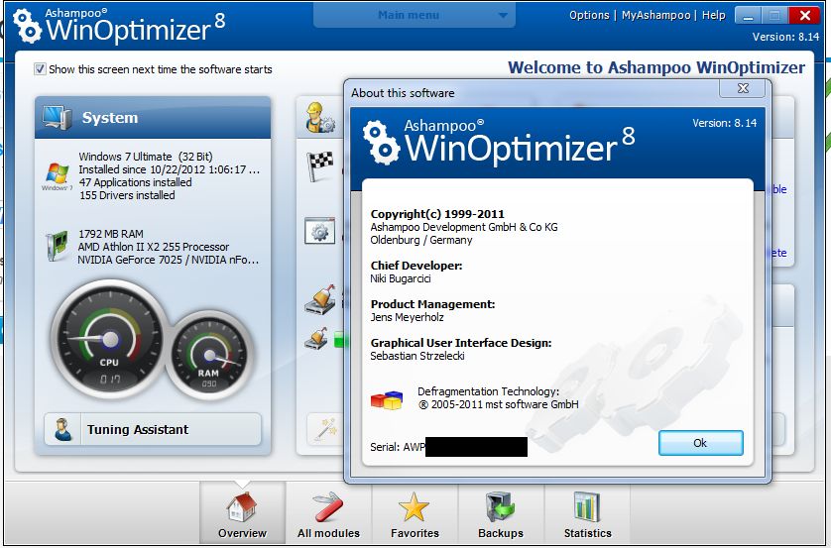
Task: Click the WinOptimizer gears logo in header
Action: click(27, 26)
